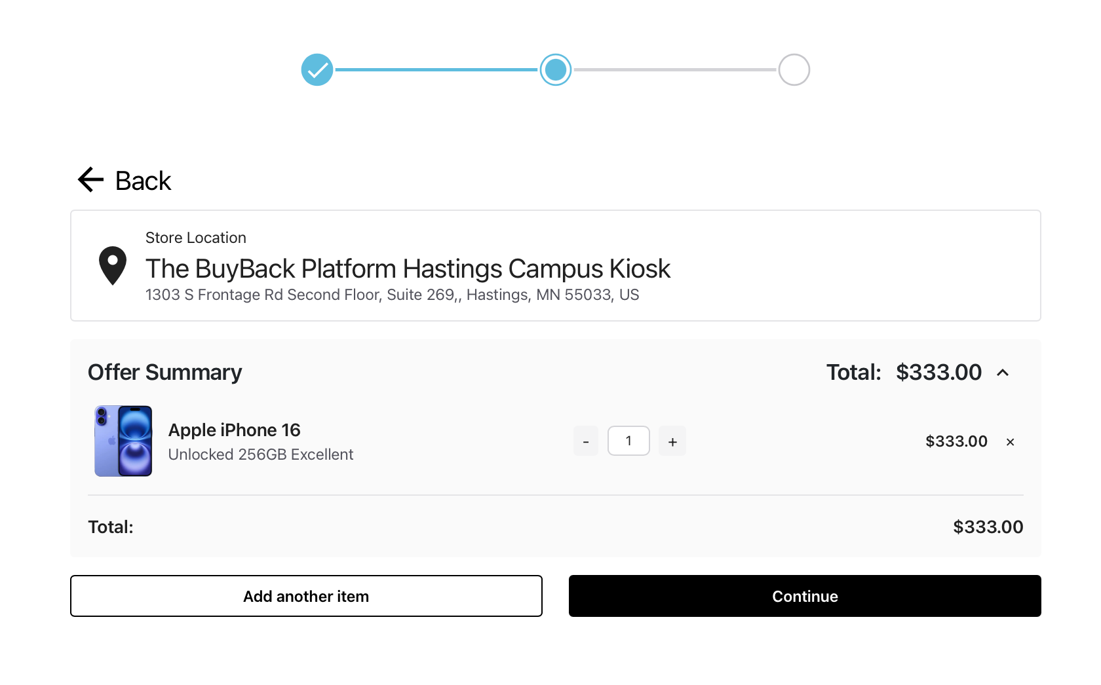Image resolution: width=1101 pixels, height=685 pixels.
Task: Open the Apple iPhone 16 product image
Action: [123, 441]
